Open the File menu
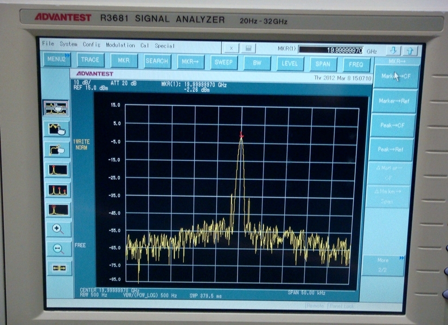This screenshot has height=325, width=448. [48, 44]
